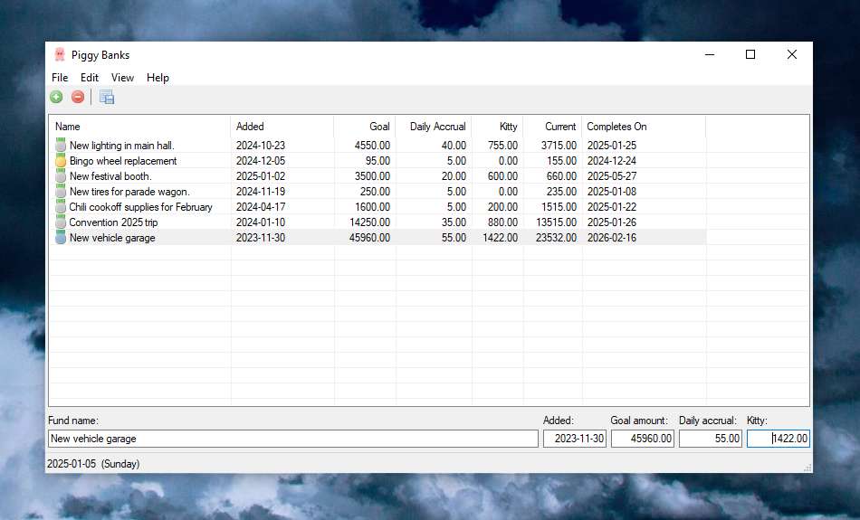The height and width of the screenshot is (520, 860).
Task: Click the Goal value 14250.00
Action: pyautogui.click(x=369, y=222)
